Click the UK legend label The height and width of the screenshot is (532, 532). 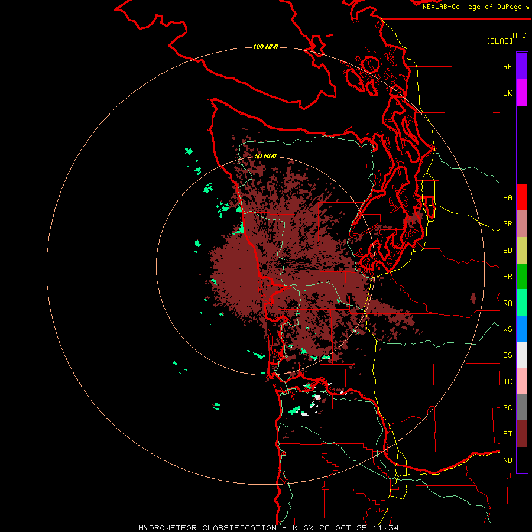coord(507,93)
